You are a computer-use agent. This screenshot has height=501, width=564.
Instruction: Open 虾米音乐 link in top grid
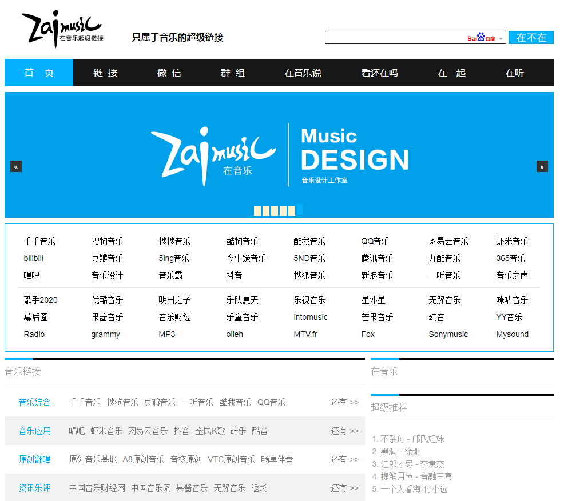(x=512, y=241)
